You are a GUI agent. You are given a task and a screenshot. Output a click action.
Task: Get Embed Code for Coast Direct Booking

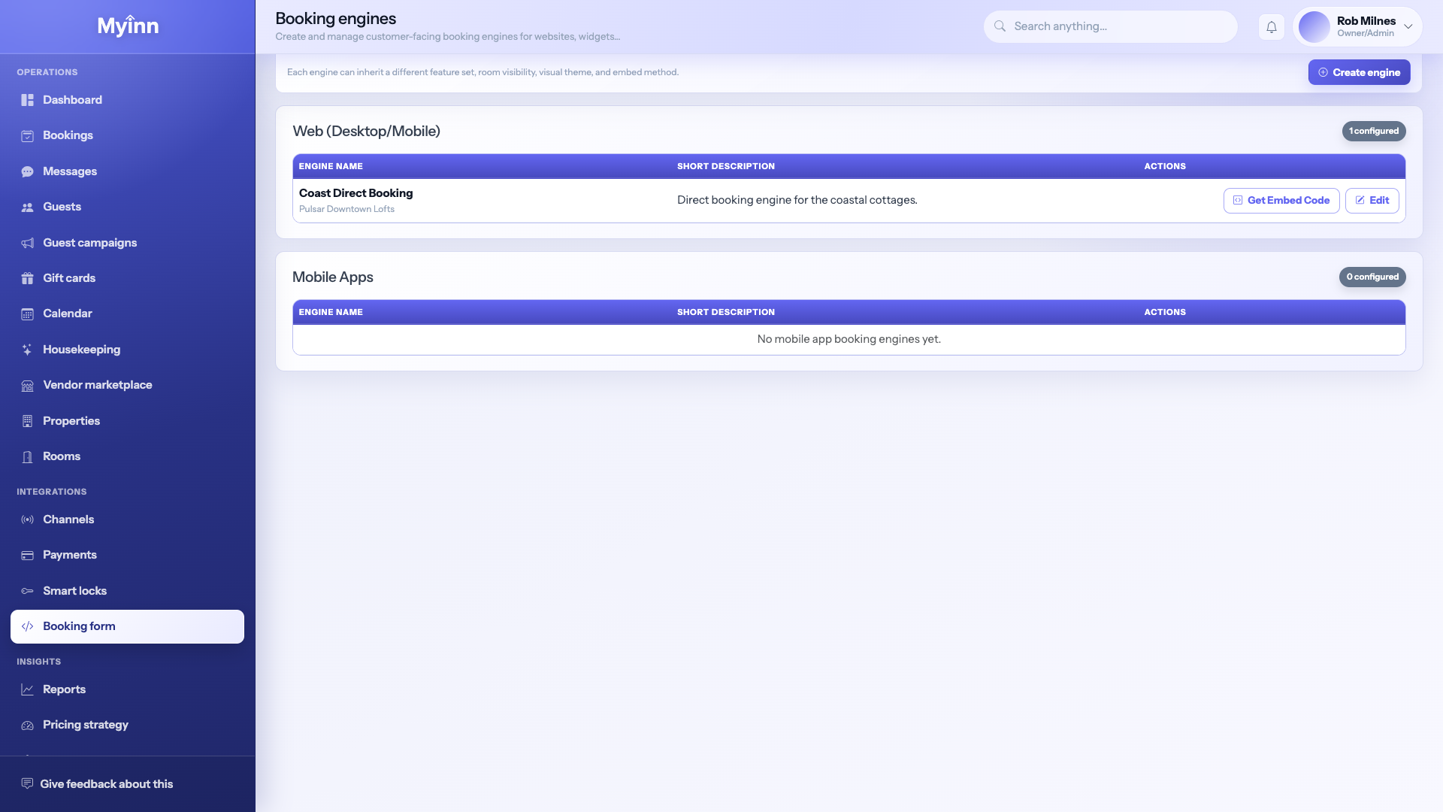point(1281,201)
